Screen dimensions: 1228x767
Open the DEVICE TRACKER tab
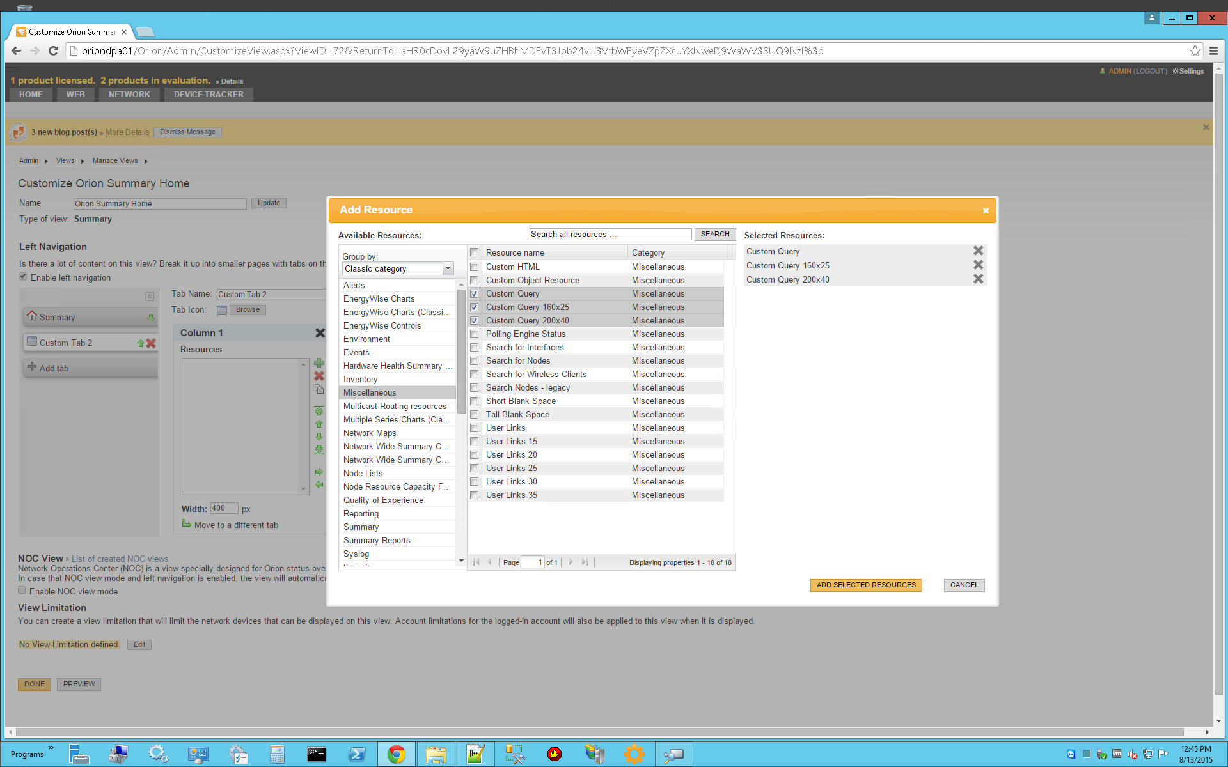tap(209, 94)
